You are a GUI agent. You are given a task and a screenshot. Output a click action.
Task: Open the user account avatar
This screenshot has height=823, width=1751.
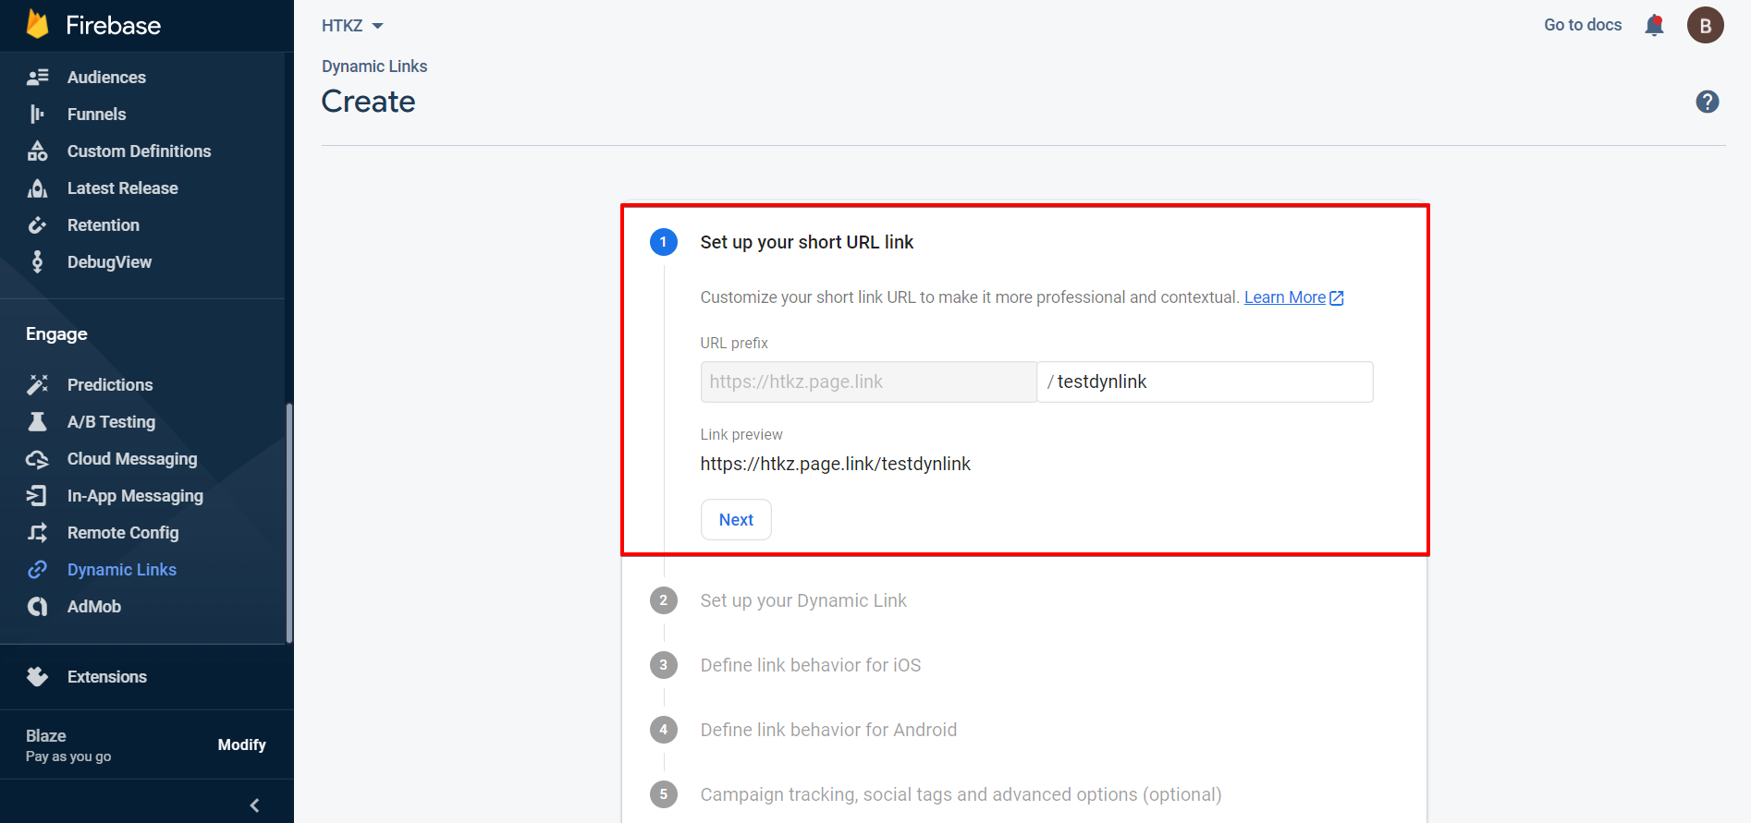1705,25
